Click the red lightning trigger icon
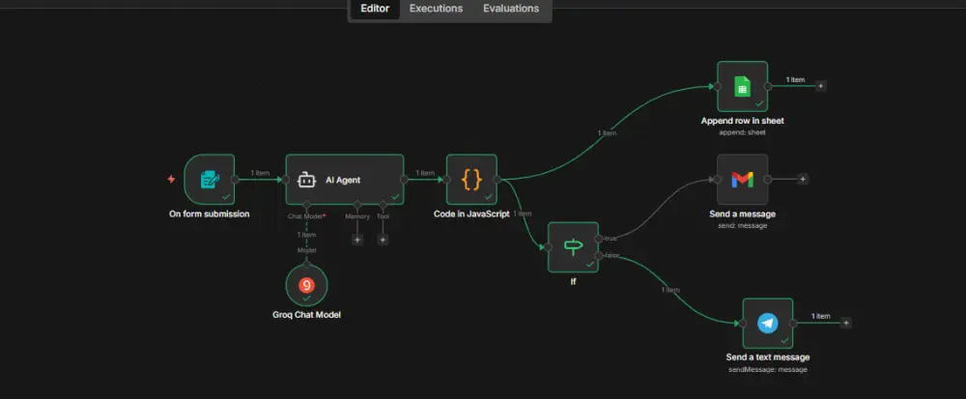 point(171,179)
